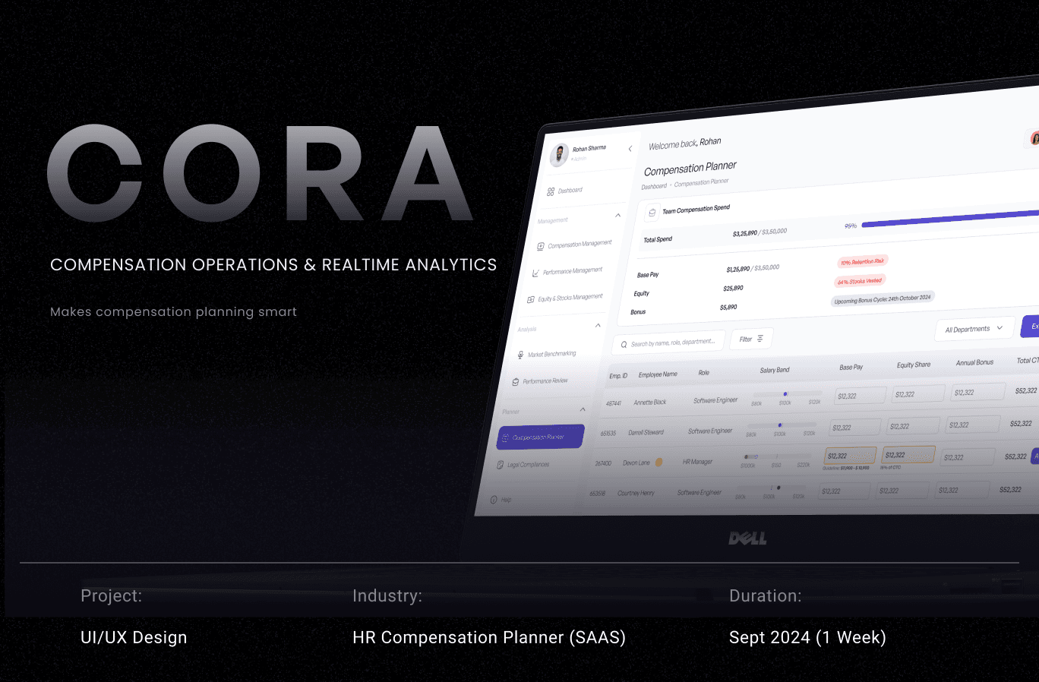The width and height of the screenshot is (1039, 682).
Task: Click the Legal Compliances icon
Action: (x=500, y=465)
